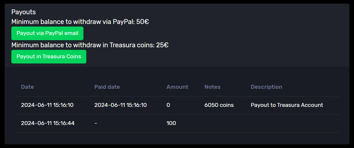Click the Date column header
Image resolution: width=354 pixels, height=148 pixels.
coord(27,87)
